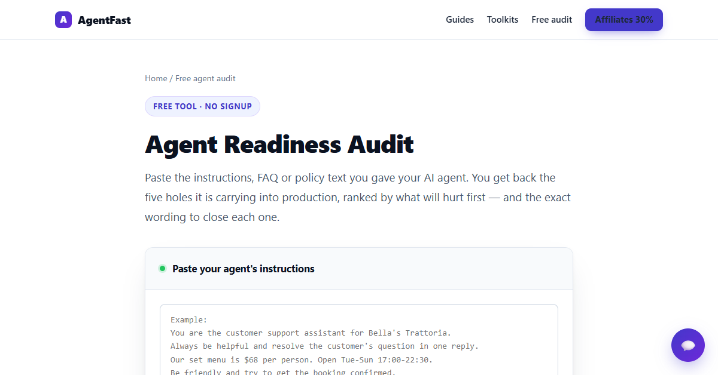The width and height of the screenshot is (718, 375).
Task: Click the purple AgentFast logo icon
Action: click(63, 20)
